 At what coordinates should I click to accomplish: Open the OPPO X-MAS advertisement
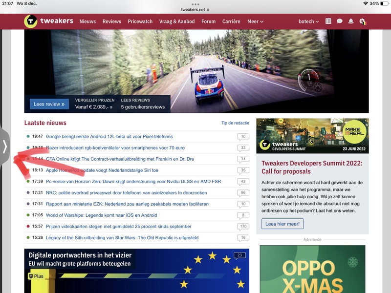click(x=312, y=269)
